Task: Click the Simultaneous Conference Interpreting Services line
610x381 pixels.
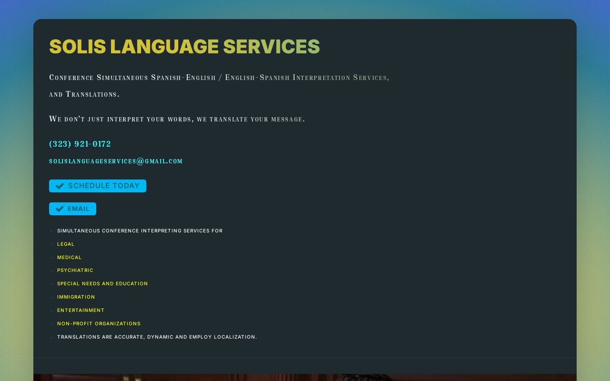Action: tap(140, 231)
